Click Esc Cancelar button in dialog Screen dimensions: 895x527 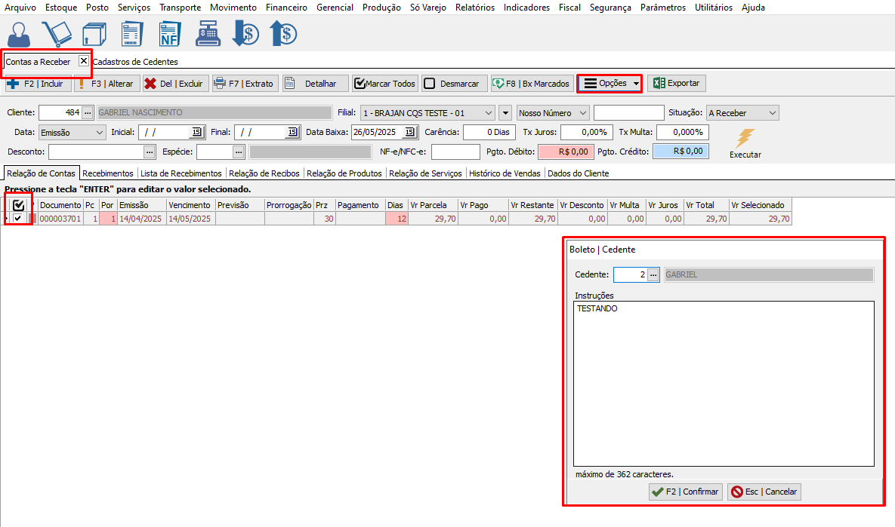[764, 492]
